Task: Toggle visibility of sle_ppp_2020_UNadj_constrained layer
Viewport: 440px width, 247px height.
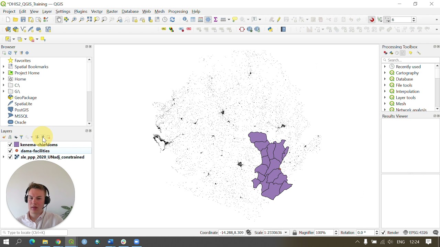Action: [x=10, y=157]
